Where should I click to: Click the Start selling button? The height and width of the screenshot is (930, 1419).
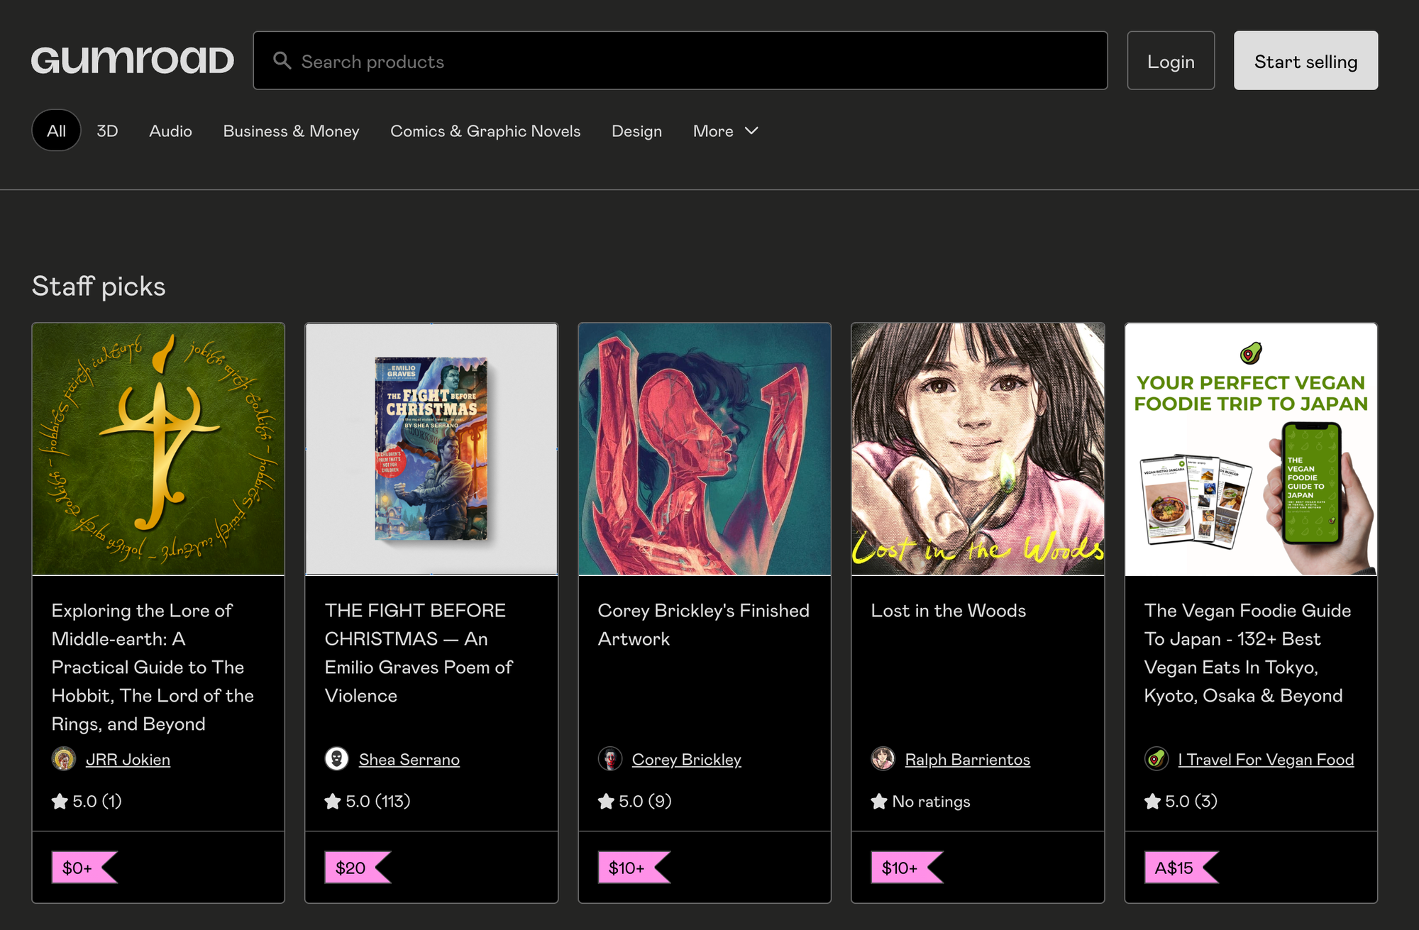click(x=1305, y=61)
